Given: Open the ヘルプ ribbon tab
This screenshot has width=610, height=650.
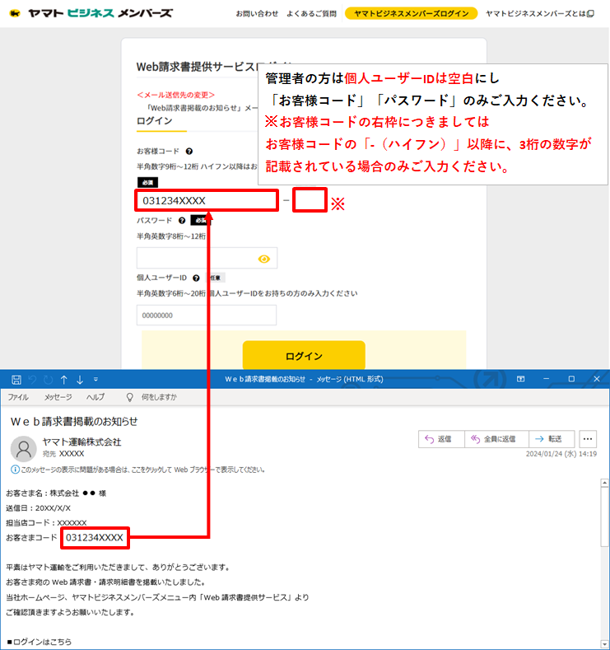Looking at the screenshot, I should click(x=95, y=397).
